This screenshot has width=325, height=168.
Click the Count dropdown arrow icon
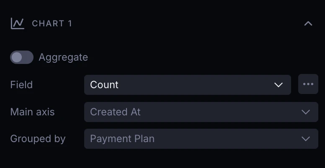pyautogui.click(x=279, y=85)
